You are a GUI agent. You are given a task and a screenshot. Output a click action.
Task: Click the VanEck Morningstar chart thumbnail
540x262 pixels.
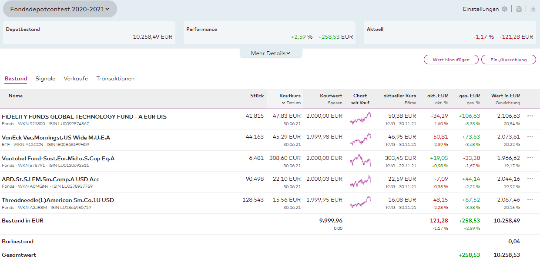click(x=360, y=139)
